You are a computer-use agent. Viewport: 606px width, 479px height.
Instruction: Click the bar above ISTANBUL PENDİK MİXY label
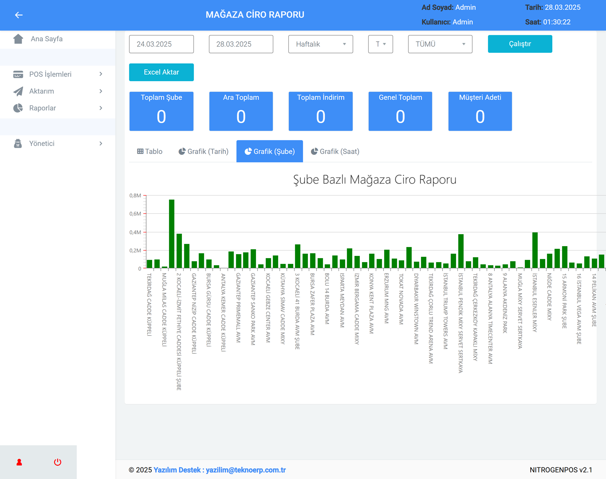(x=461, y=251)
